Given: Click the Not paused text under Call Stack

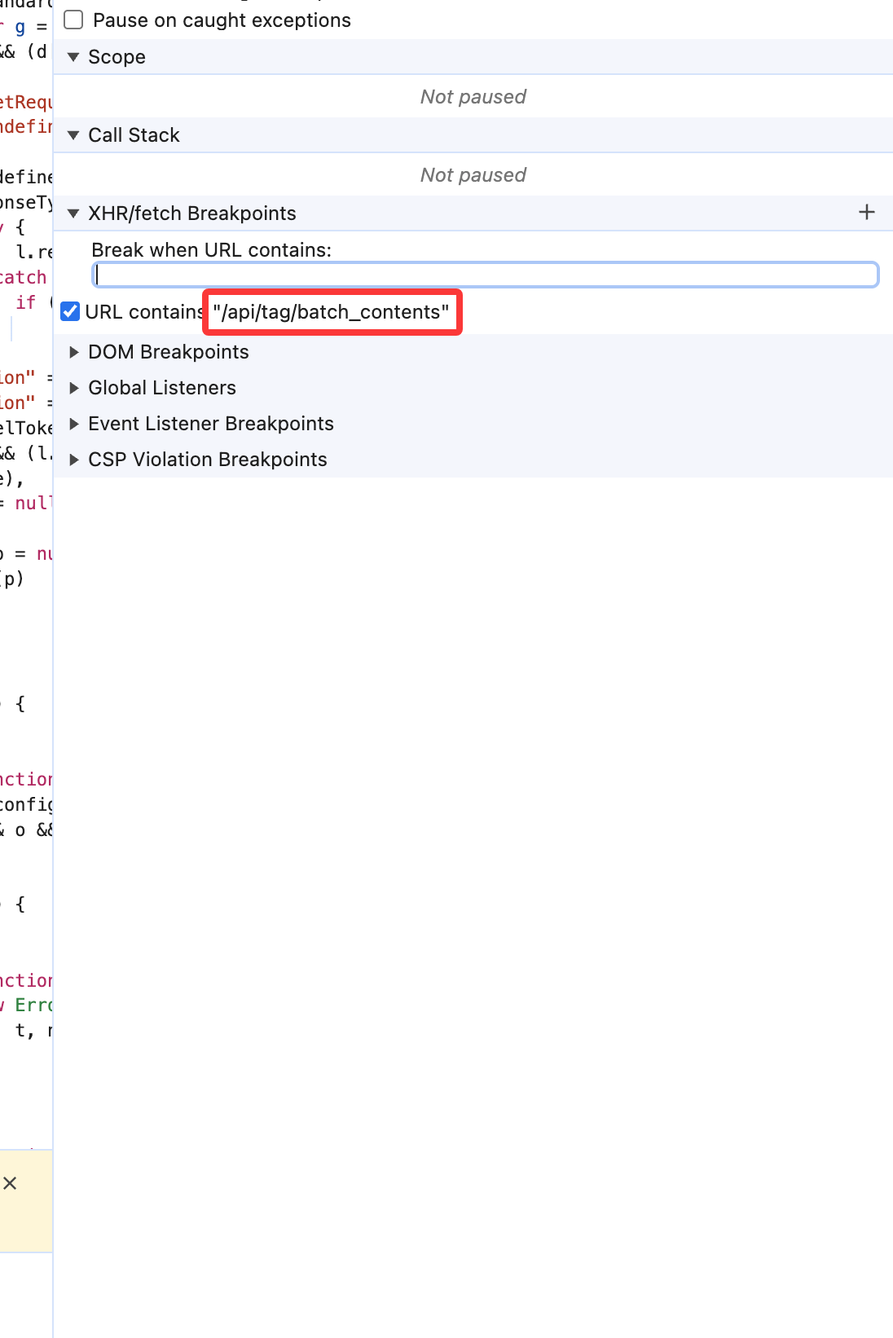Looking at the screenshot, I should pos(473,175).
